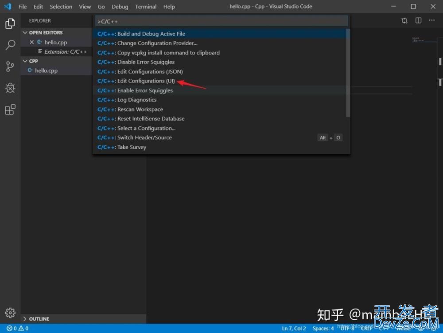Click the VS Code logo icon
This screenshot has height=333, width=443.
(x=8, y=6)
